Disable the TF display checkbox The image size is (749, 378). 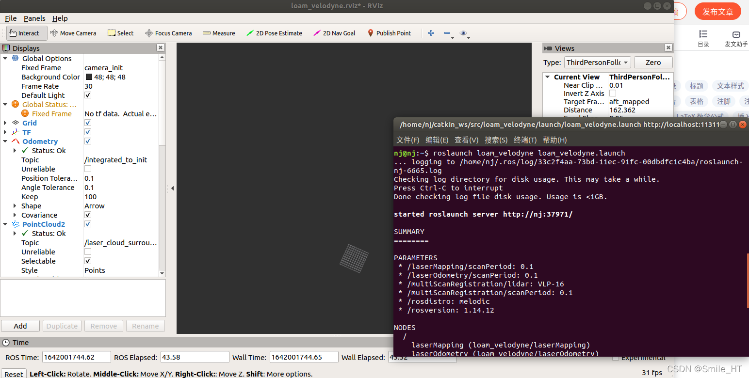point(88,132)
